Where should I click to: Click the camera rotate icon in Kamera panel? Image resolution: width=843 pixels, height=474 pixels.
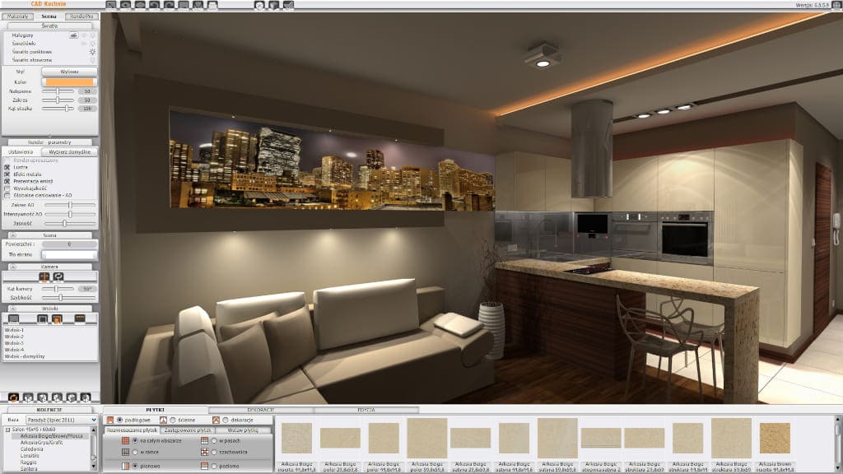coord(58,277)
